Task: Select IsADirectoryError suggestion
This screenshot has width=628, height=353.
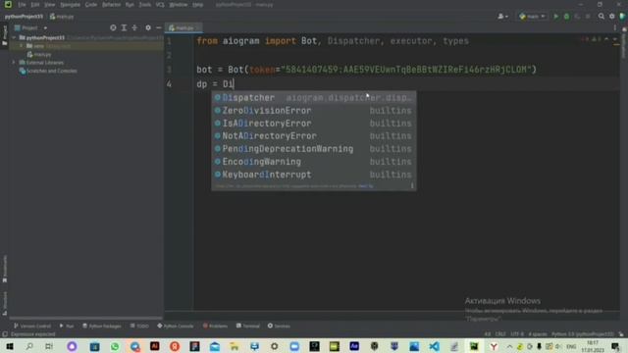Action: coord(314,124)
